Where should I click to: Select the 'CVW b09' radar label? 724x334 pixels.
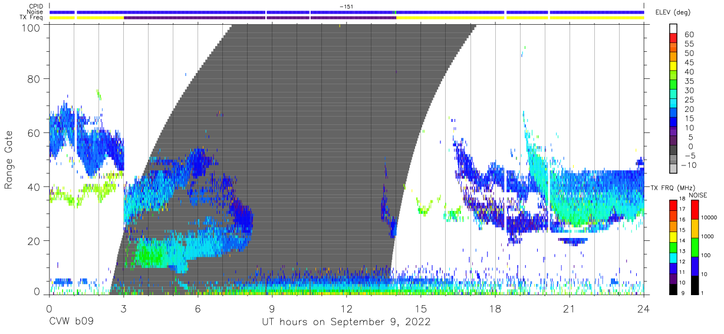(x=71, y=322)
